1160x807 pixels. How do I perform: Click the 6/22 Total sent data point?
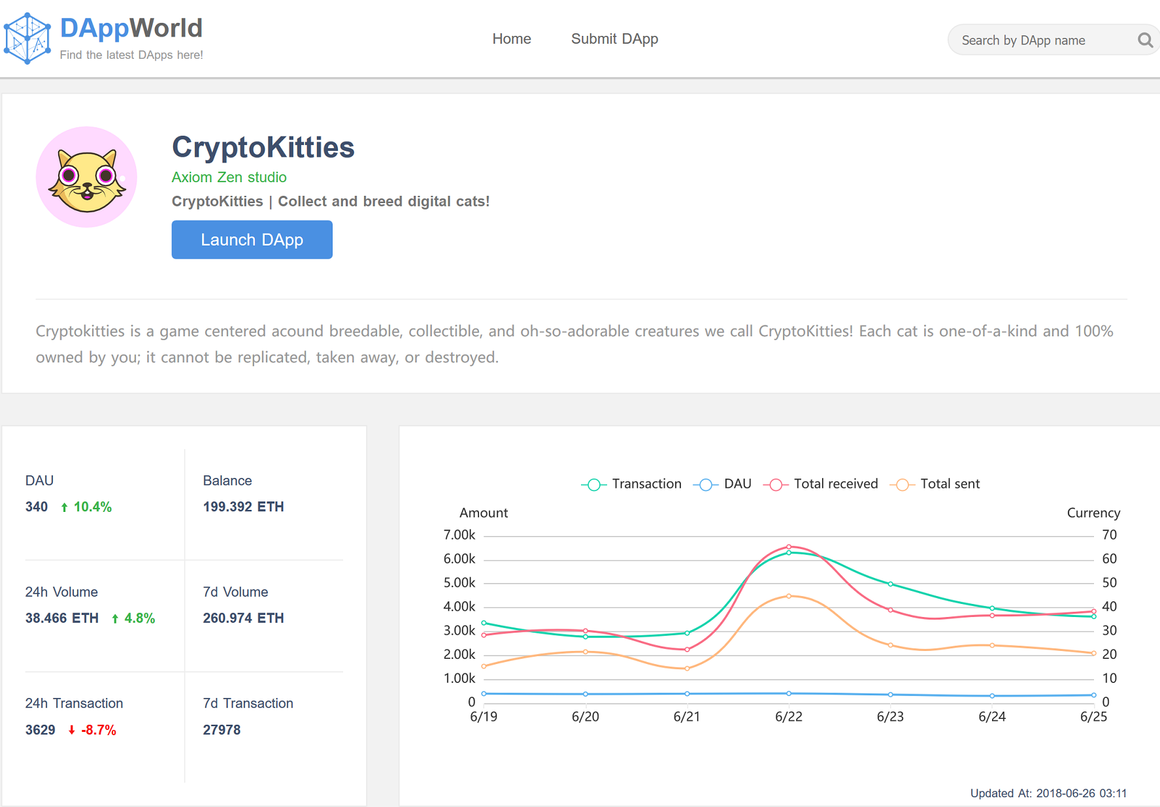(x=789, y=596)
